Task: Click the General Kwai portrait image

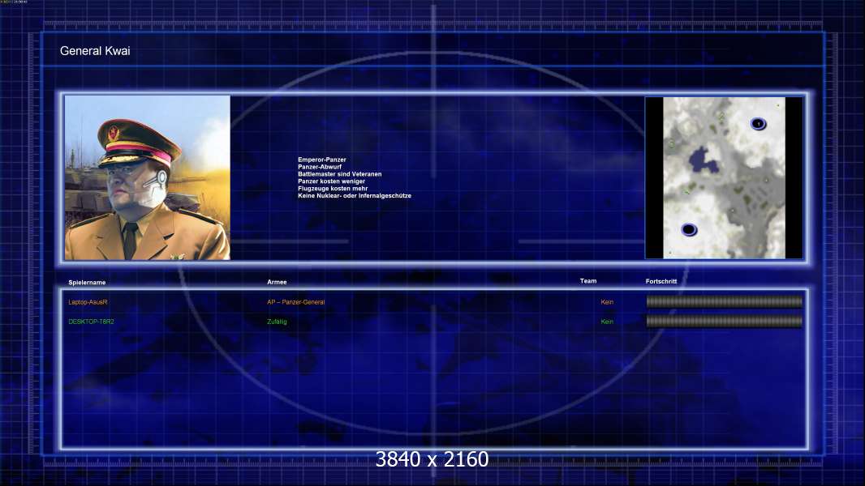Action: tap(148, 177)
